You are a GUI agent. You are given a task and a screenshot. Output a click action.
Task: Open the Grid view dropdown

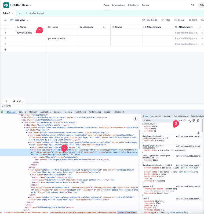(x=20, y=20)
